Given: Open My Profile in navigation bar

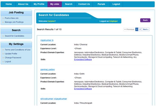Looking at the screenshot, I should 39,4.
